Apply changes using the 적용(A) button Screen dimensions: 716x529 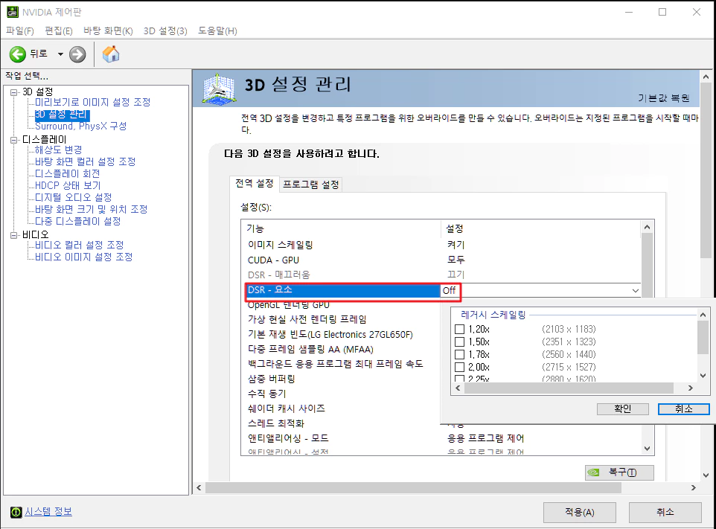point(579,512)
